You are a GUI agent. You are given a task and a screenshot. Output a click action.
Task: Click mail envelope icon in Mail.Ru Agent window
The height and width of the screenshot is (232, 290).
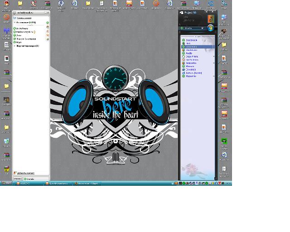14,18
